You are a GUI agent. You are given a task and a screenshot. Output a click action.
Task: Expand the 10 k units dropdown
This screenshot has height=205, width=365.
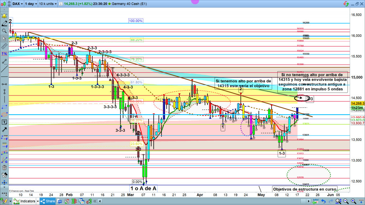(47, 4)
